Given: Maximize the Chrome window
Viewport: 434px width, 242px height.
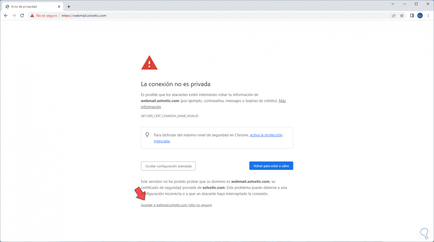Looking at the screenshot, I should (416, 4).
